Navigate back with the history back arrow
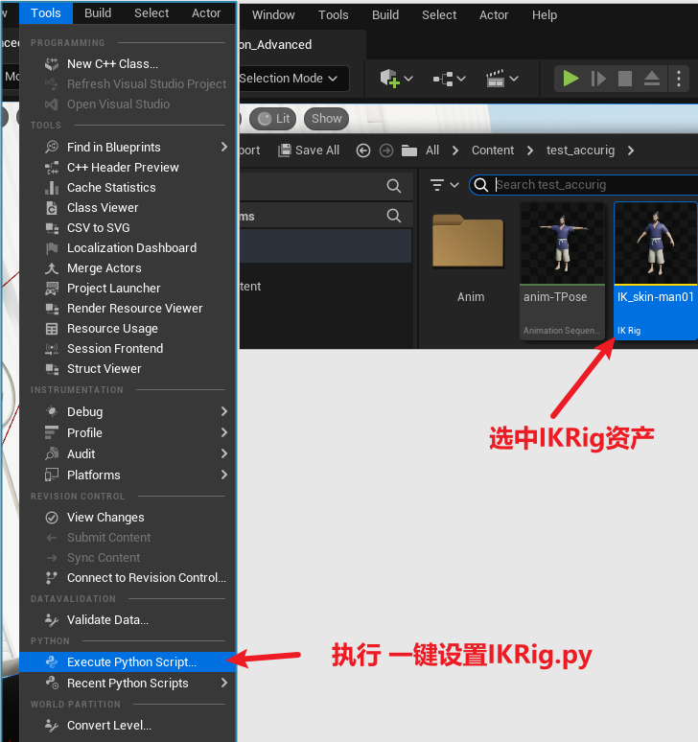 coord(362,151)
